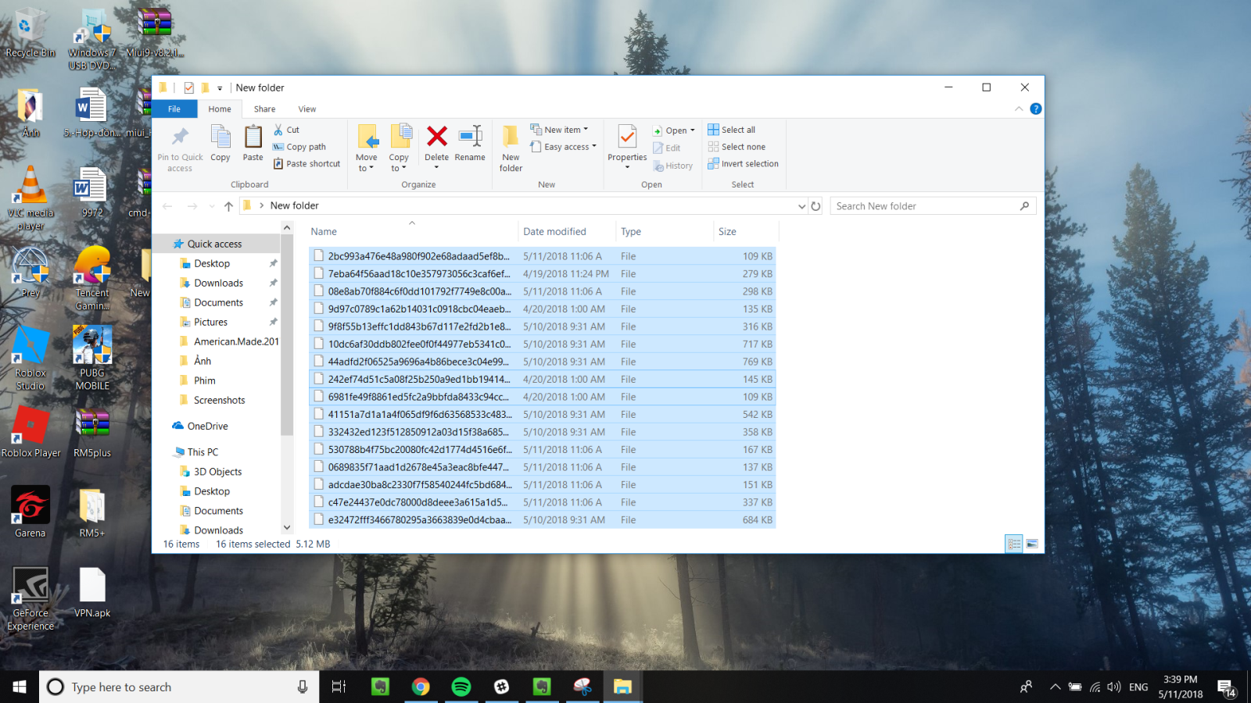The height and width of the screenshot is (703, 1251).
Task: Select Quick access in navigation pane
Action: 216,244
